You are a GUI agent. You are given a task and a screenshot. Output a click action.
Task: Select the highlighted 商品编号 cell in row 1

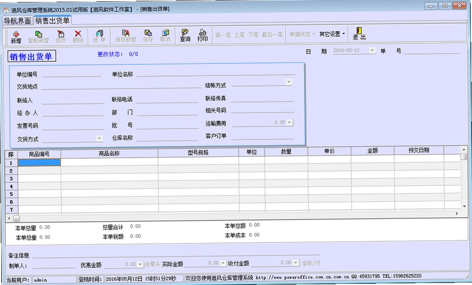(x=40, y=162)
